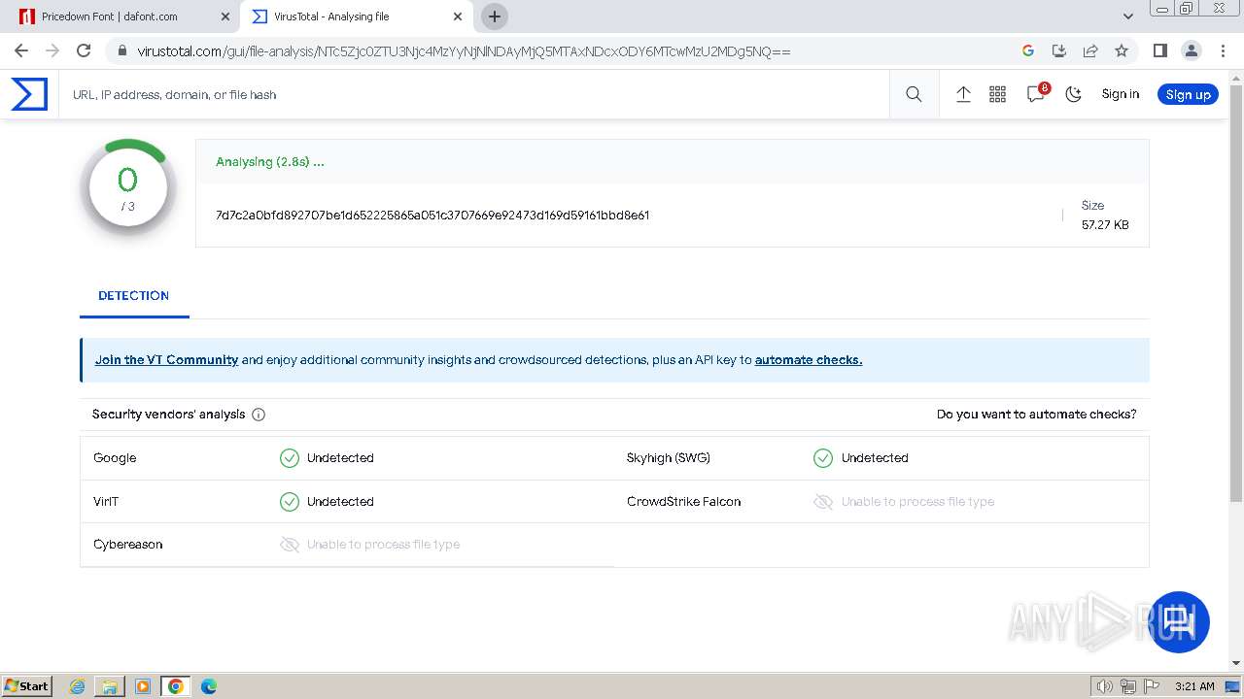
Task: Click the Size 57.27 KB text
Action: pos(1105,216)
